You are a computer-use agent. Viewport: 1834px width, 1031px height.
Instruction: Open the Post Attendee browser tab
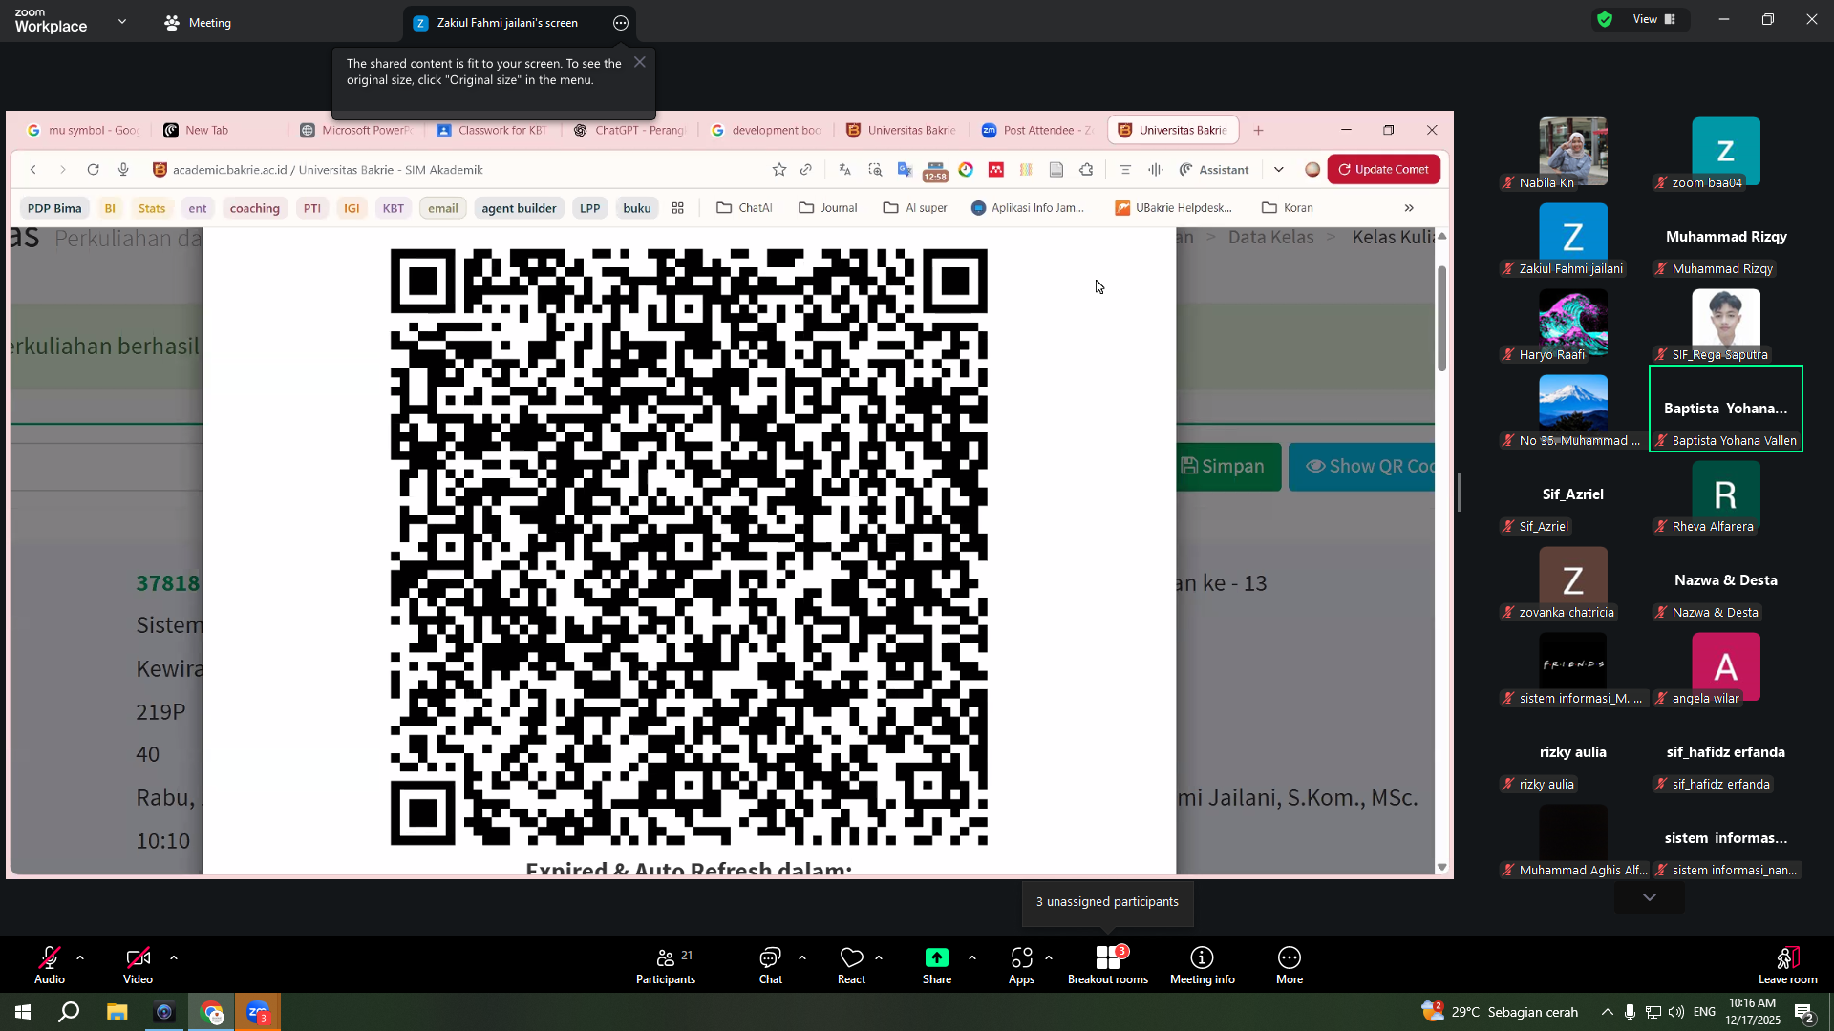1038,131
